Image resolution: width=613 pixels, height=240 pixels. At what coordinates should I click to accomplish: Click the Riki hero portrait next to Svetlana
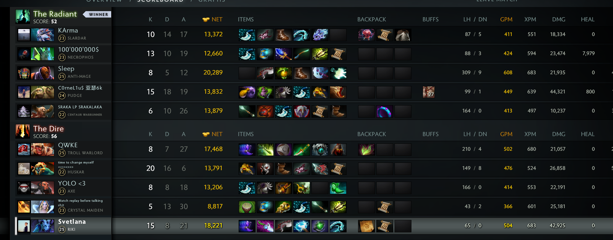pyautogui.click(x=42, y=226)
